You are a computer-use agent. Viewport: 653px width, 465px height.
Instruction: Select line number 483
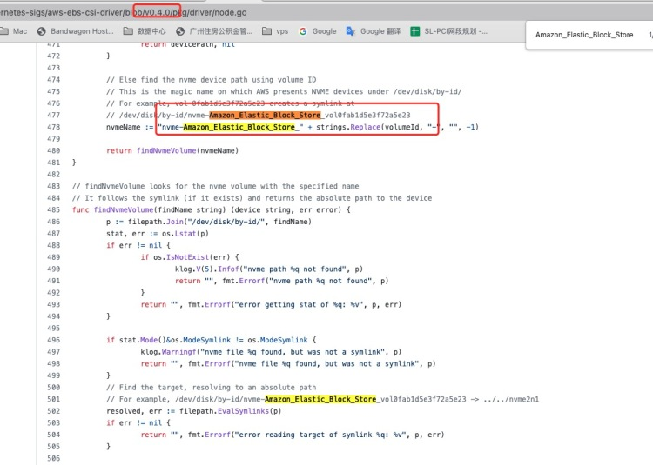(54, 186)
